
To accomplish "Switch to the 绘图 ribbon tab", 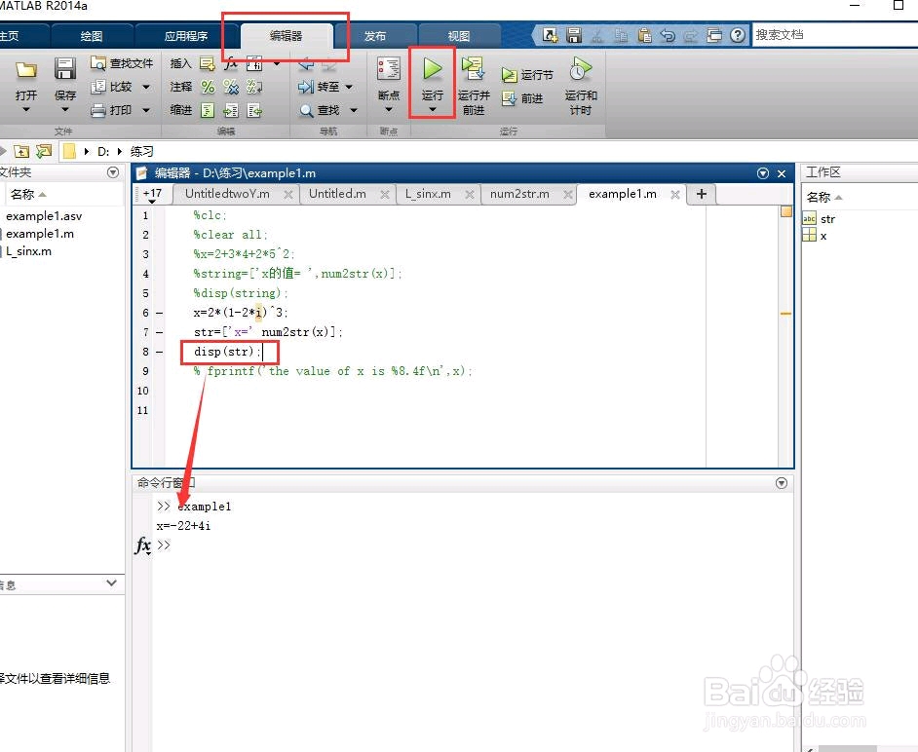I will pyautogui.click(x=92, y=36).
